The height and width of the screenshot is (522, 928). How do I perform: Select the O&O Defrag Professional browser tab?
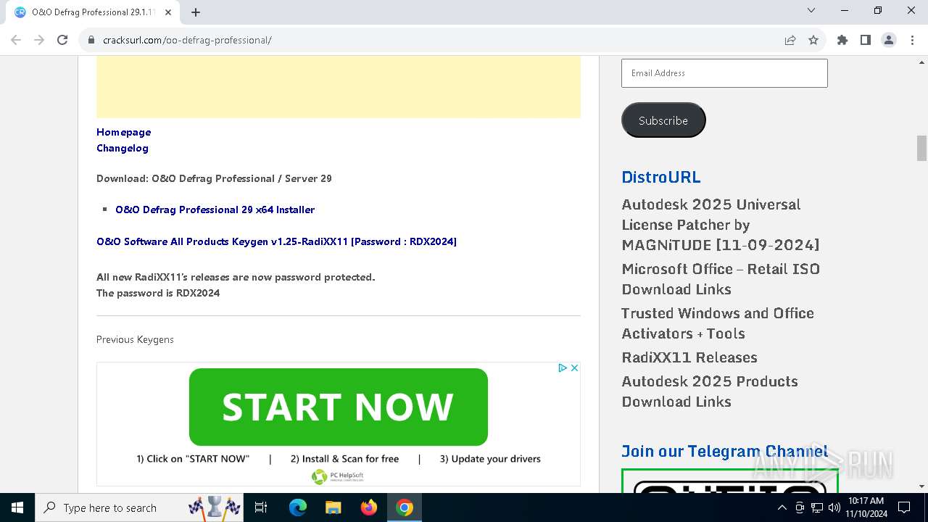pyautogui.click(x=93, y=12)
